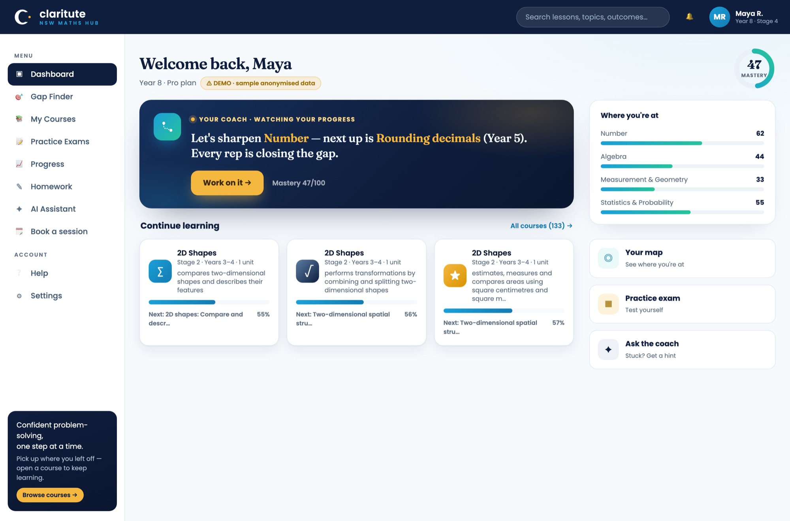The width and height of the screenshot is (790, 521).
Task: Click 'Where you're at' heading
Action: 629,115
